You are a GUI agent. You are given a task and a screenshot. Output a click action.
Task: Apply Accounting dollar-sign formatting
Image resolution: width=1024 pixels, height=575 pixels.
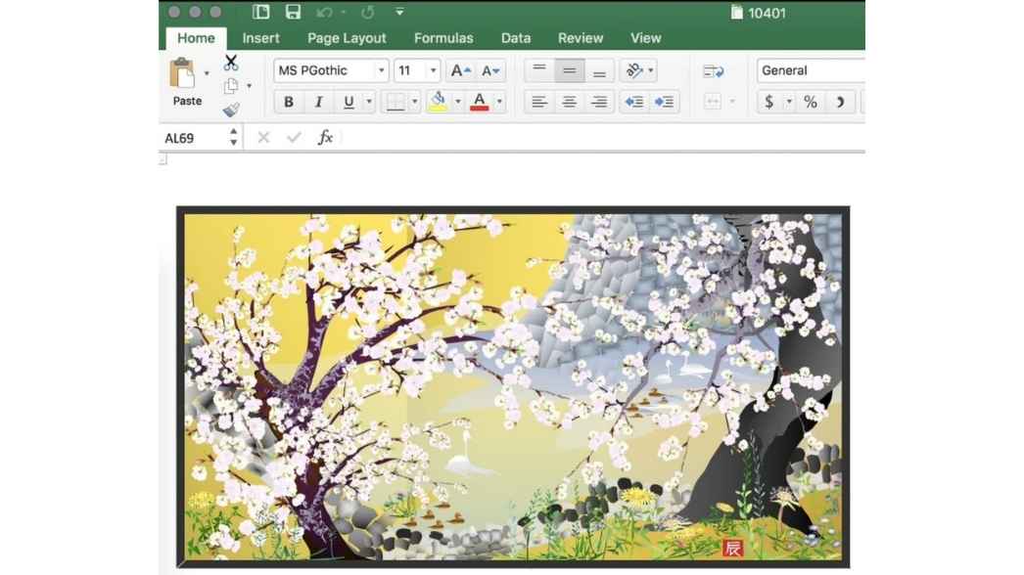(x=769, y=101)
